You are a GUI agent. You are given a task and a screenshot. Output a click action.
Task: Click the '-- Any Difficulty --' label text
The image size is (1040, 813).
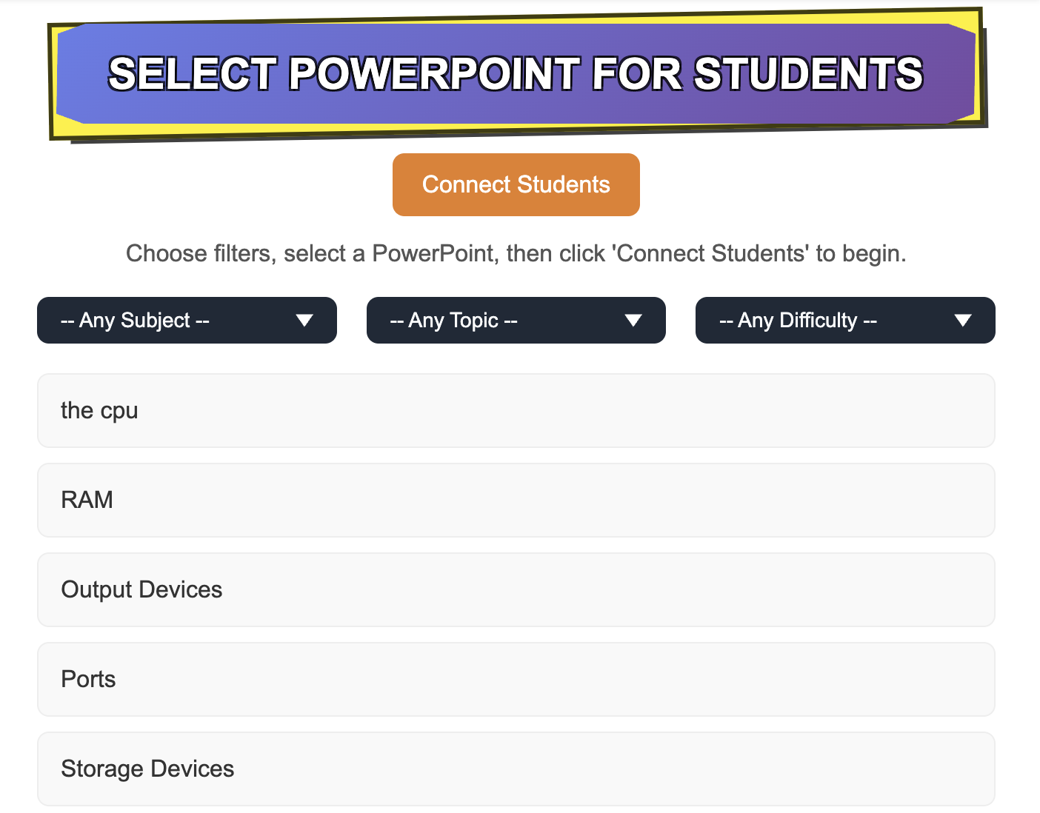tap(798, 320)
